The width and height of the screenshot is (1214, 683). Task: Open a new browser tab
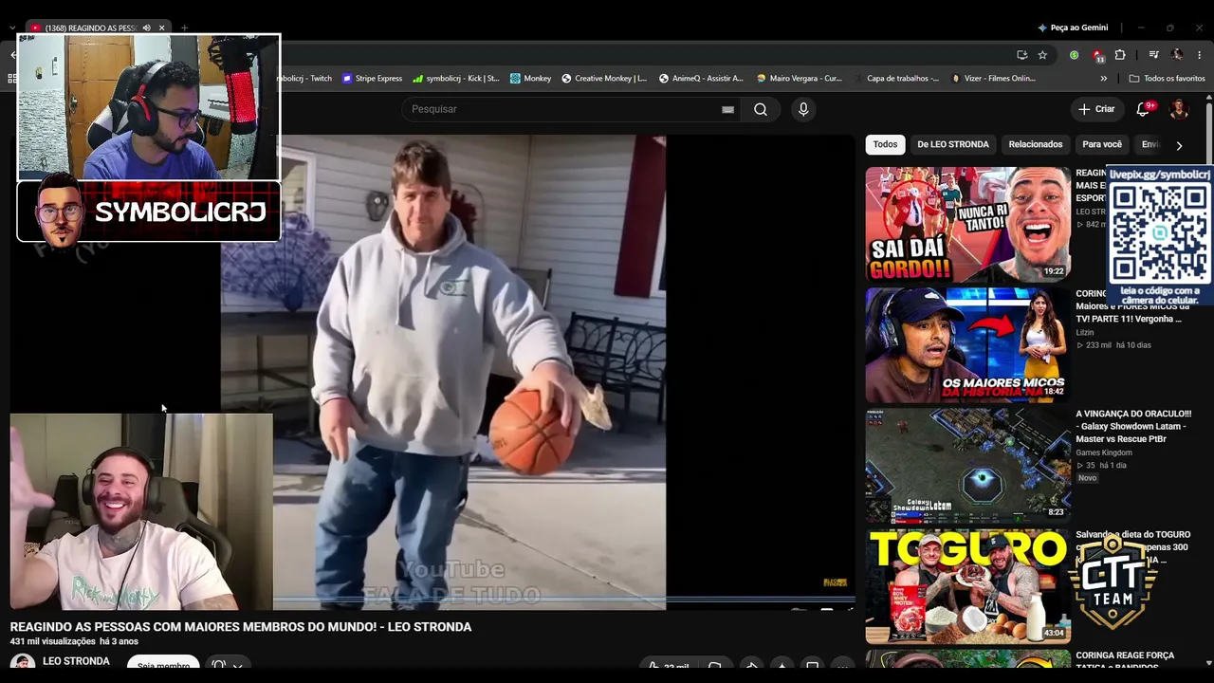184,28
